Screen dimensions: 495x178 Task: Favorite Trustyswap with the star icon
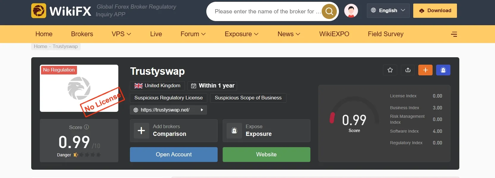pos(390,70)
